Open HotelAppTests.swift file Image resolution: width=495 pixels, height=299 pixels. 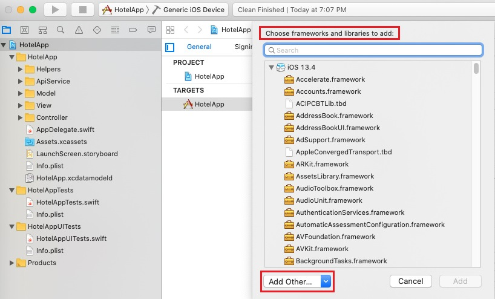[x=68, y=202]
